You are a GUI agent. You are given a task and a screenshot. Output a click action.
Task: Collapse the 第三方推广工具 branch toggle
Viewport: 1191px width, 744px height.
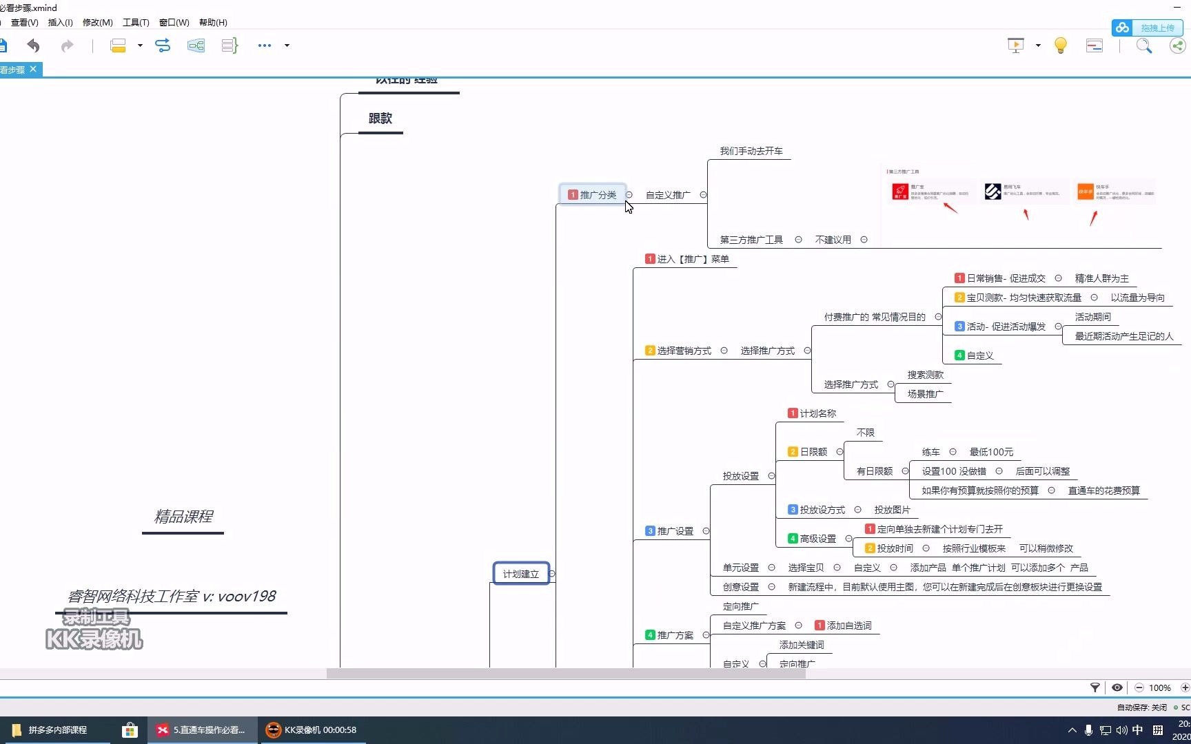pos(798,240)
